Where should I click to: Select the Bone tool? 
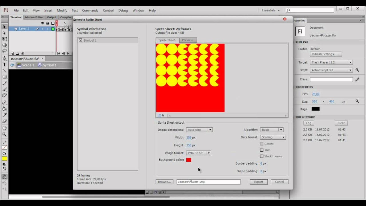[4, 102]
